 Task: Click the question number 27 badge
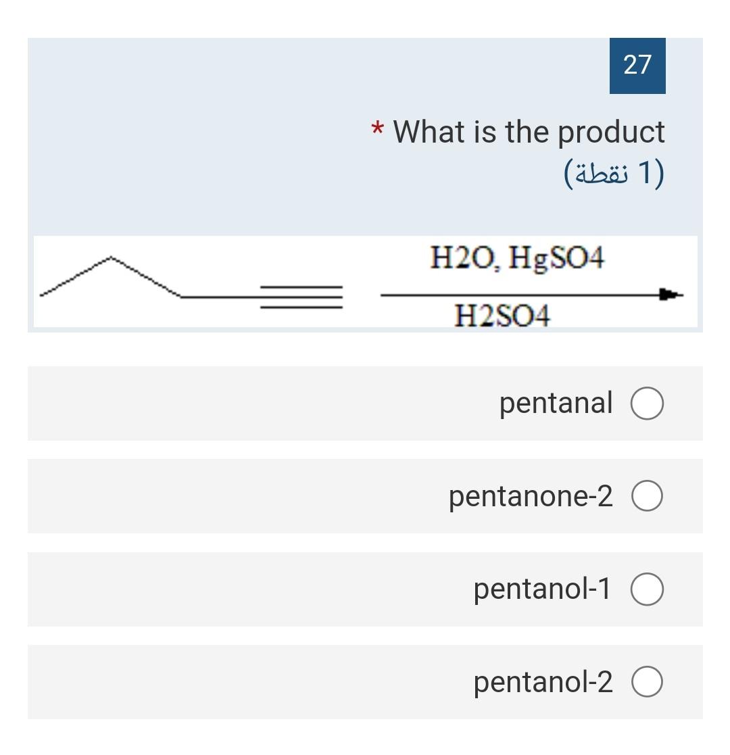pos(636,66)
